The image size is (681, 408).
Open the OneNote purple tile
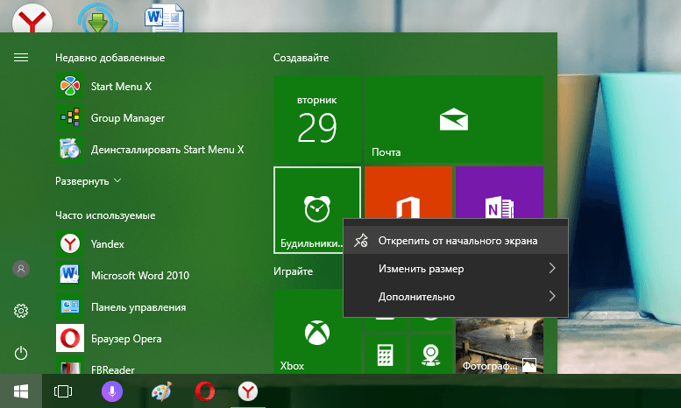[498, 193]
